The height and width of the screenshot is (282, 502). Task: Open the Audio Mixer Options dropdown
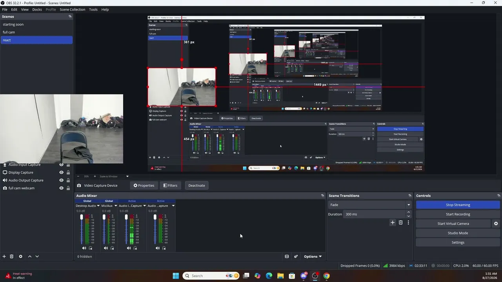click(313, 257)
